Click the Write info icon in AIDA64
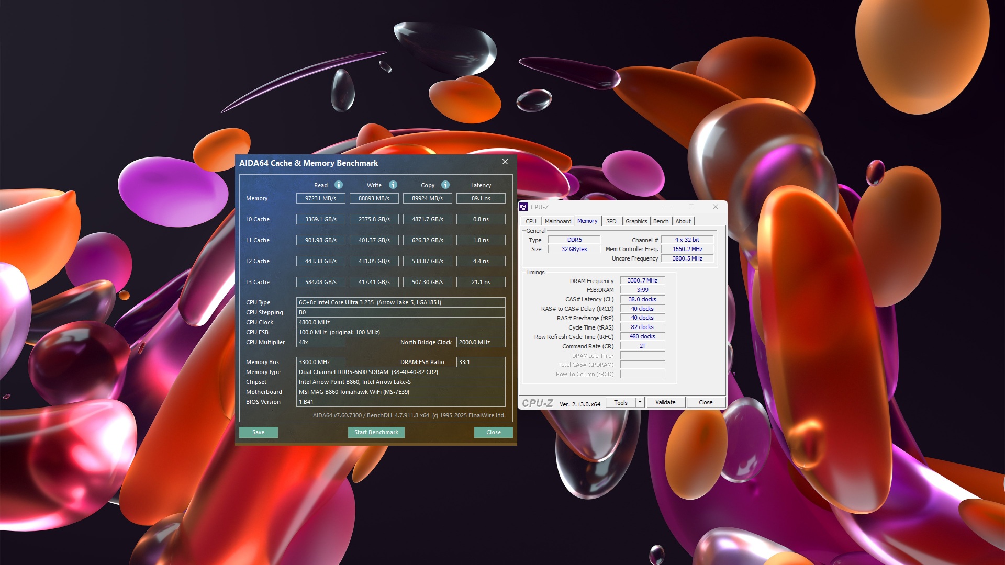The image size is (1005, 565). click(393, 185)
